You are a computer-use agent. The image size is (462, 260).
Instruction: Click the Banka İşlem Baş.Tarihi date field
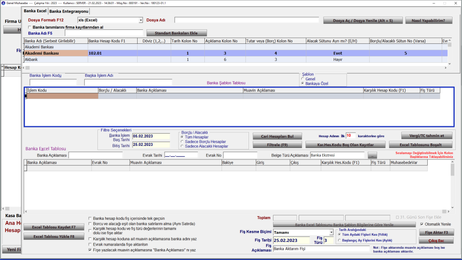151,136
